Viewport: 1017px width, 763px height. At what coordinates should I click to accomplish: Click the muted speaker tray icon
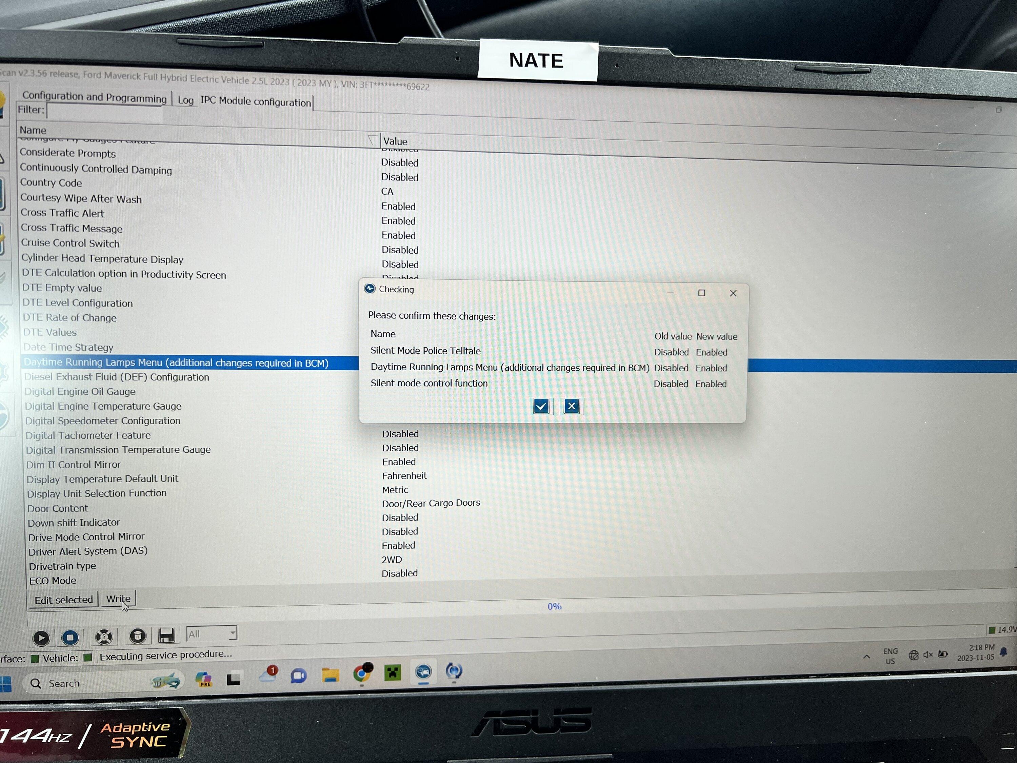928,654
